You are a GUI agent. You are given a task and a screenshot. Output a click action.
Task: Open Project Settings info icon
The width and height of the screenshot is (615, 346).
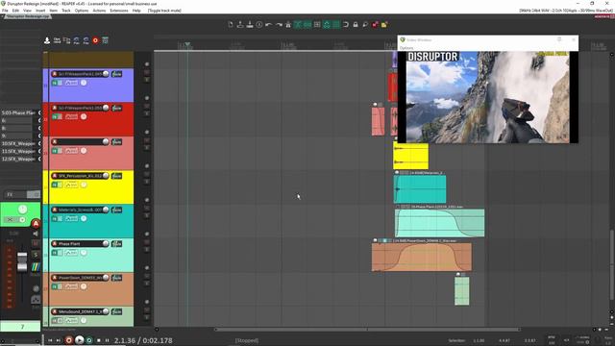tap(259, 25)
